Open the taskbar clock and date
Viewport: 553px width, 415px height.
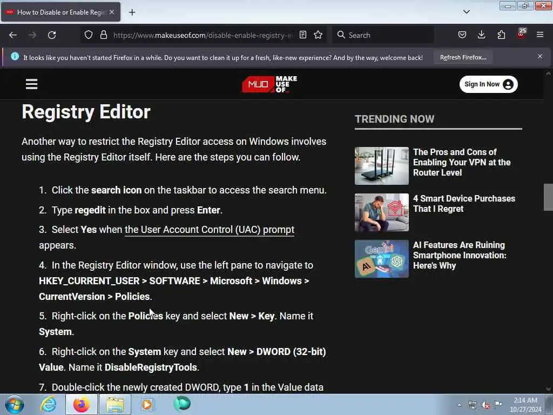(525, 405)
